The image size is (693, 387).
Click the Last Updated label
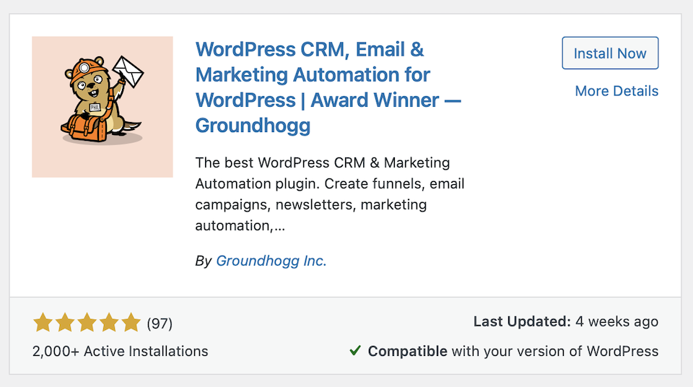(522, 322)
